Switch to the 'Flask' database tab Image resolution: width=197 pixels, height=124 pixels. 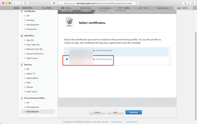(47, 8)
